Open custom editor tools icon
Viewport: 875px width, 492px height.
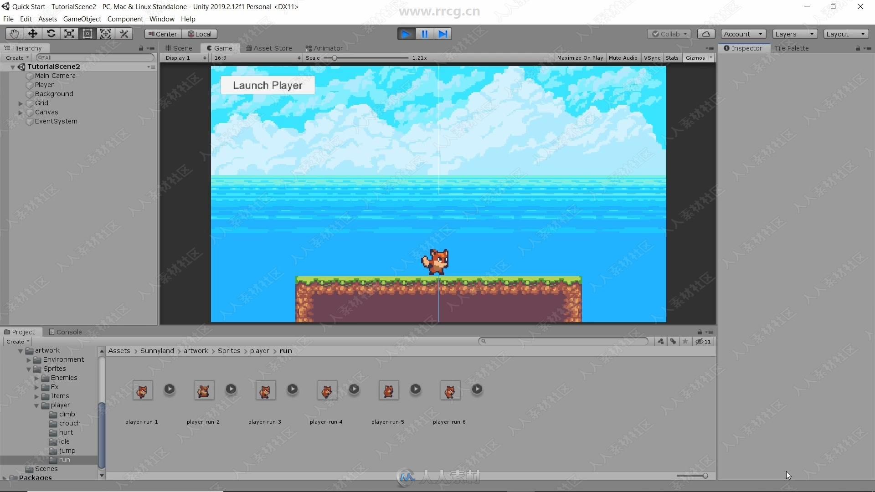[x=124, y=34]
